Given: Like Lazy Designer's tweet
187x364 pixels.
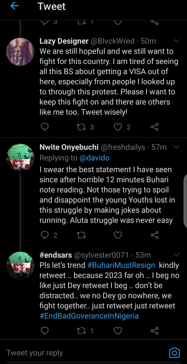Looking at the screenshot, I should (x=118, y=127).
